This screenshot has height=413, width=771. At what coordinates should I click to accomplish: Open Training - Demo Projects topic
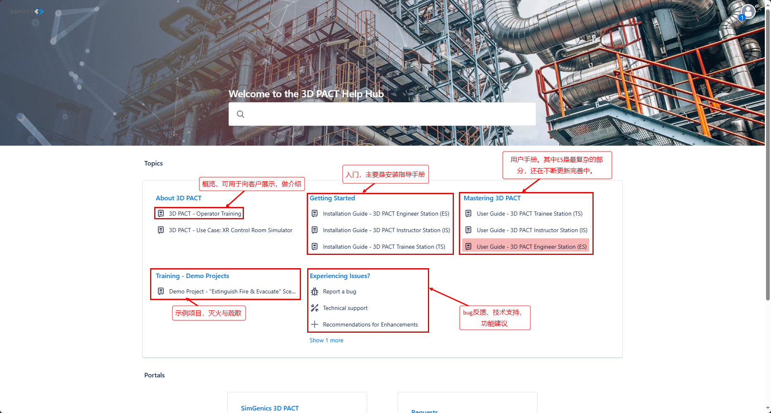pos(192,276)
